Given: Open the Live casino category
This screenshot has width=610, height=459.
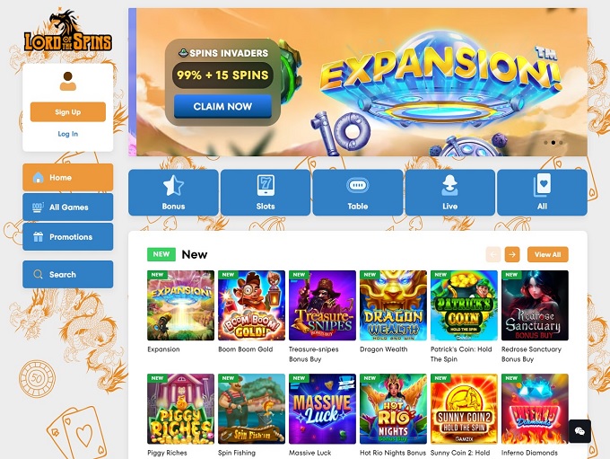Looking at the screenshot, I should point(449,192).
